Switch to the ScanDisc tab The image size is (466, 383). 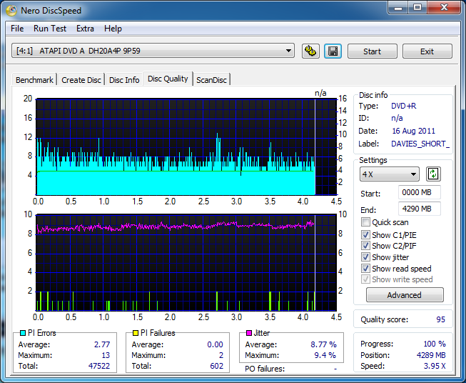coord(212,80)
